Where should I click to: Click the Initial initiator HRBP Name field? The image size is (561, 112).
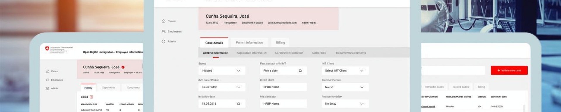[283, 104]
